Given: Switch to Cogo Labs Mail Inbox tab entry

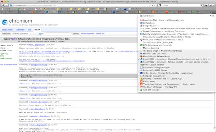Looking at the screenshot, I should coord(176,20).
